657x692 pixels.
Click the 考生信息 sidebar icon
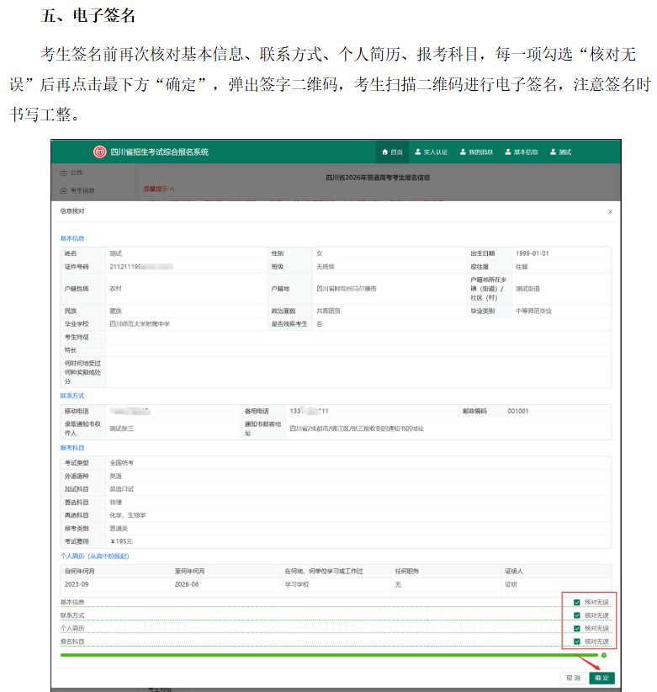[x=63, y=191]
